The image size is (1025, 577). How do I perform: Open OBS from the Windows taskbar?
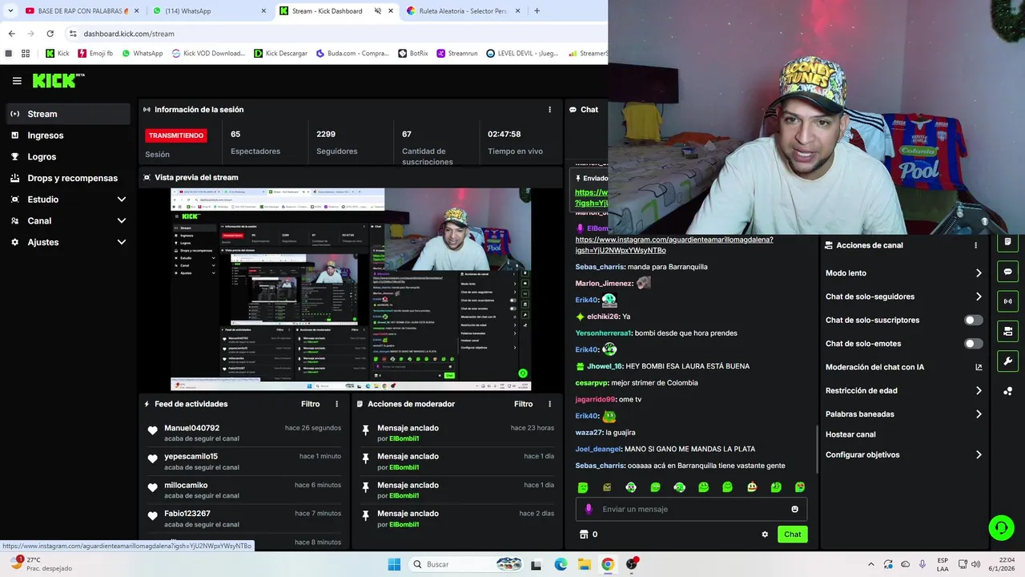tap(632, 564)
